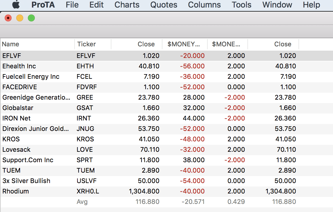Open the Help menu

click(x=311, y=5)
